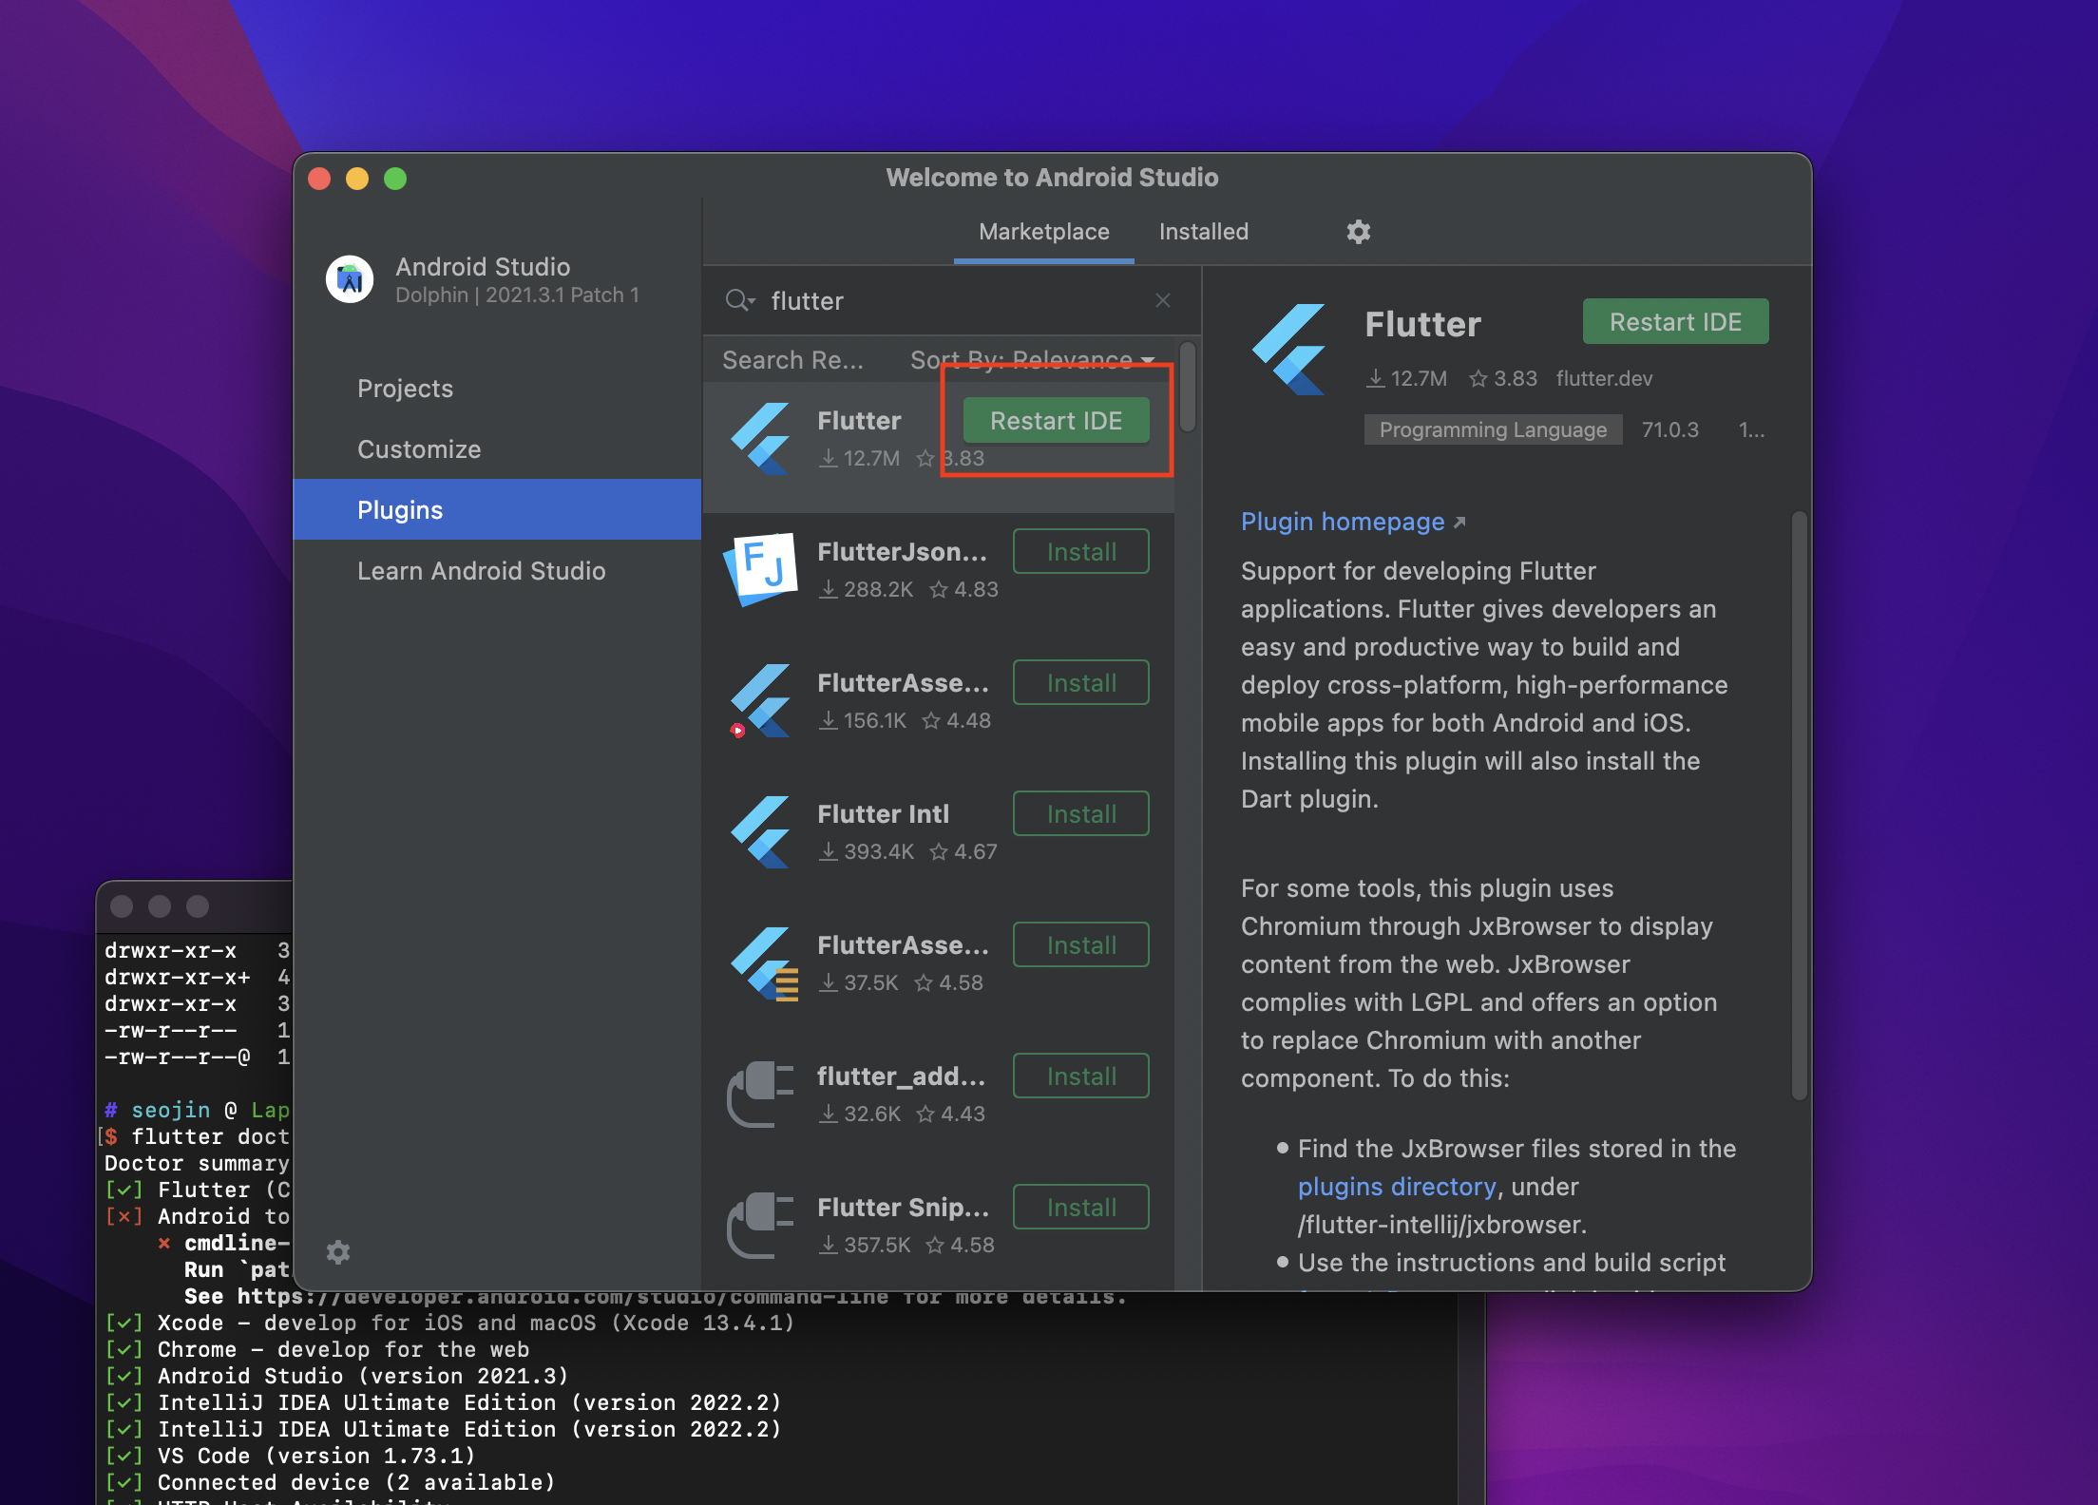This screenshot has height=1505, width=2098.
Task: Open the Sort By Relevance dropdown
Action: [1032, 360]
